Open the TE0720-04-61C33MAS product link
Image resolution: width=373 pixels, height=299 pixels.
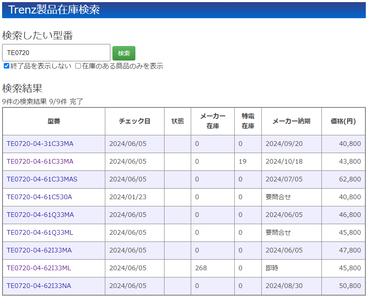[x=42, y=179]
